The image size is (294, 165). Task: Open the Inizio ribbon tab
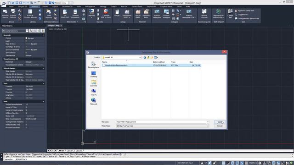(x=11, y=6)
